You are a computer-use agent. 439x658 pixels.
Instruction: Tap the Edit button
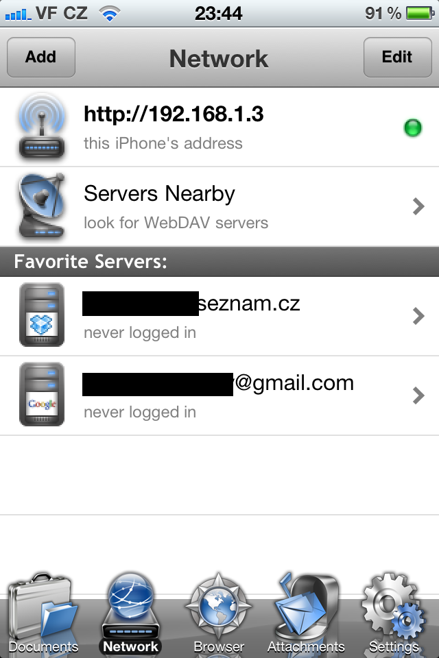pyautogui.click(x=397, y=57)
